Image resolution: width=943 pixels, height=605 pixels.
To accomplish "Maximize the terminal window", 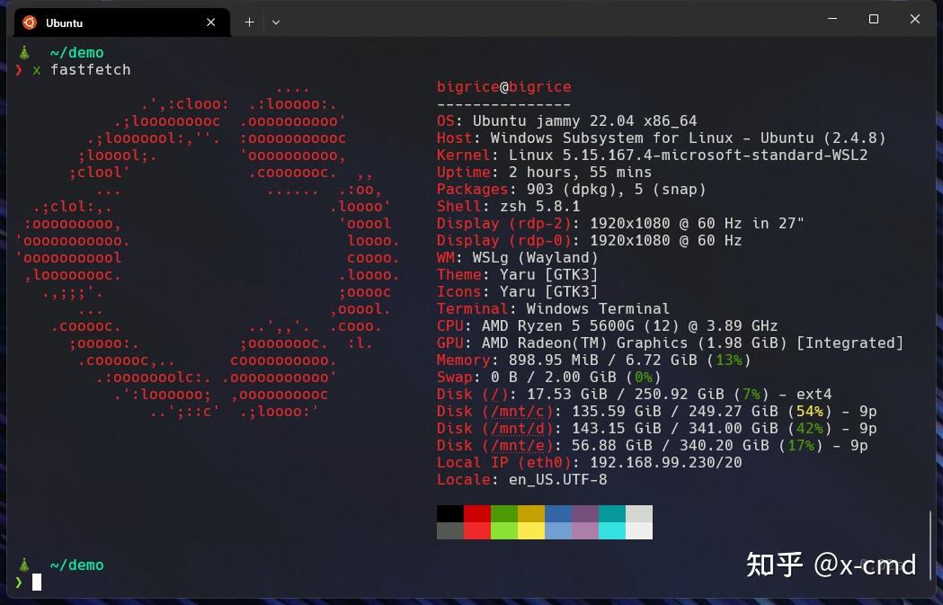I will [x=874, y=19].
